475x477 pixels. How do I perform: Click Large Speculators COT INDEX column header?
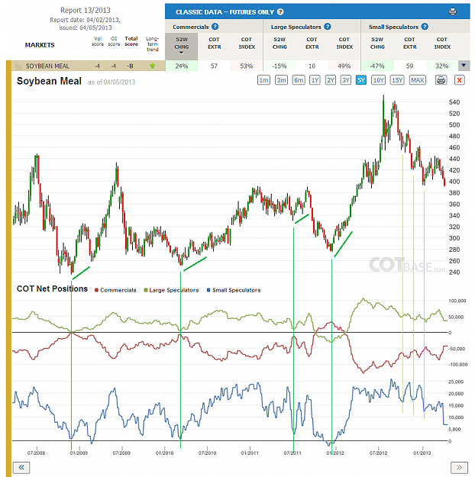point(344,44)
